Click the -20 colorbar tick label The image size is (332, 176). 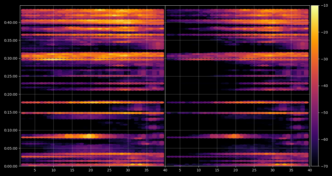[x=324, y=32]
